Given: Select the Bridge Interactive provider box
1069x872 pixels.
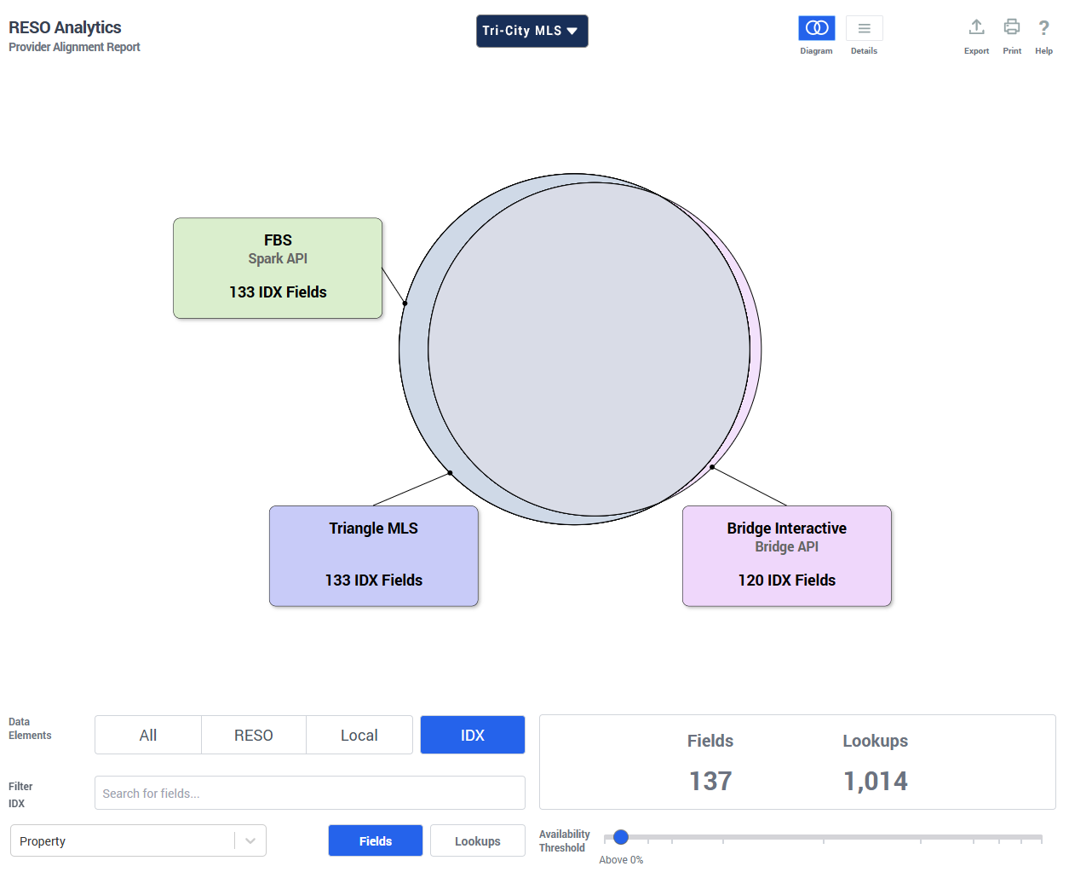Looking at the screenshot, I should coord(786,556).
